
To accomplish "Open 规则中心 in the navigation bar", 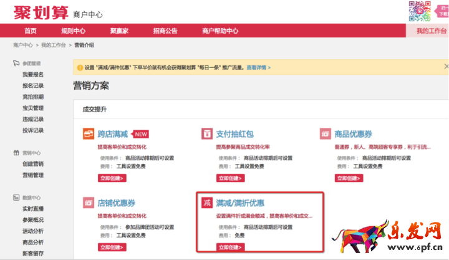I will 74,31.
